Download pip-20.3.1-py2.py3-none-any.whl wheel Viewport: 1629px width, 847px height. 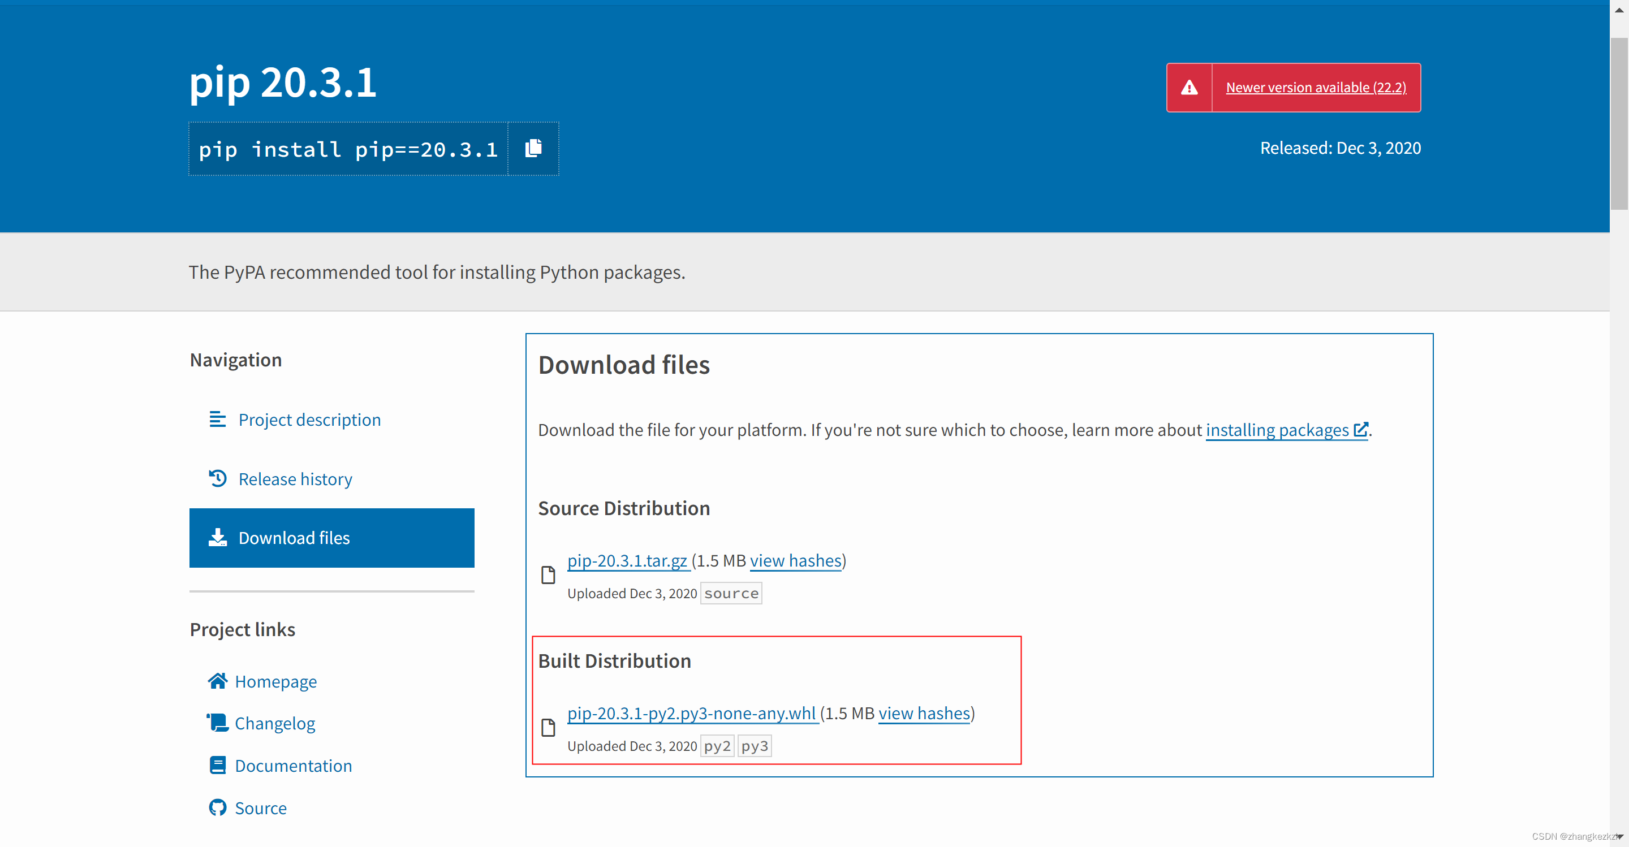click(x=691, y=713)
